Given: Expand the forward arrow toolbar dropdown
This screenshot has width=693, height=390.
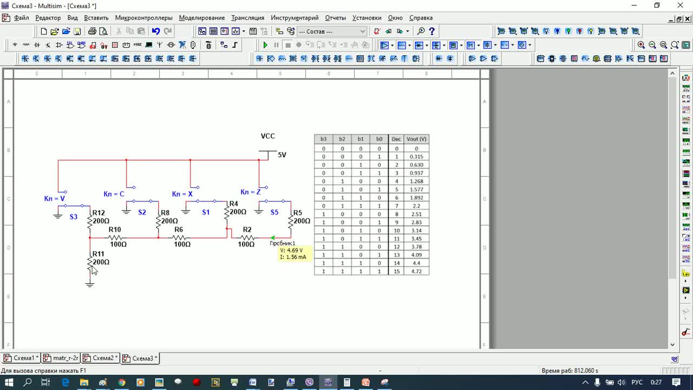Looking at the screenshot, I should 407,31.
